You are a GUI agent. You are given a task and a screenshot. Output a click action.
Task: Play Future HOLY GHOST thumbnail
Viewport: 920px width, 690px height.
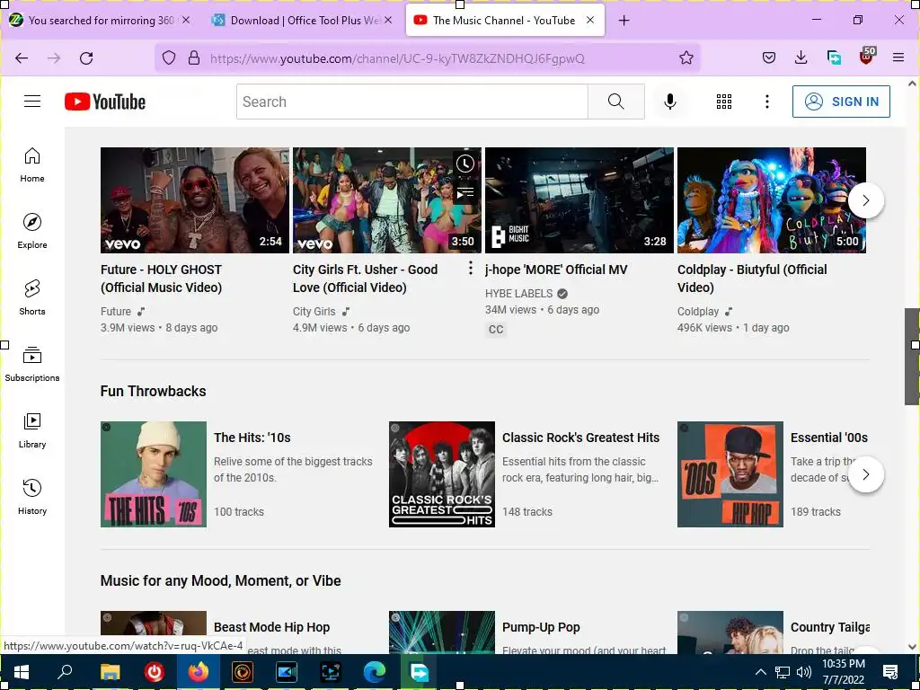click(195, 200)
